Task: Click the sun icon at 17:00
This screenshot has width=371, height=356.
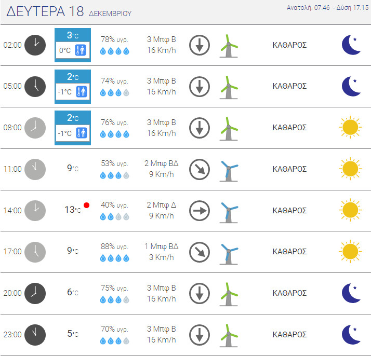Action: (x=350, y=252)
